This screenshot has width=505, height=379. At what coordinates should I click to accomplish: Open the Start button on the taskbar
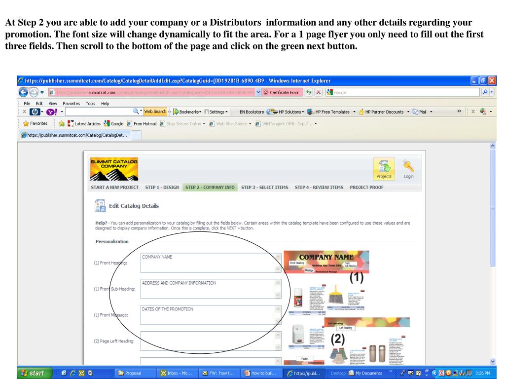click(35, 373)
